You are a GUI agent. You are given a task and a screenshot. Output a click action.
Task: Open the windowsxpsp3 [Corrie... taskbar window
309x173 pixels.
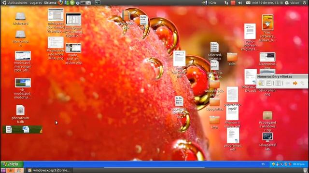(49, 170)
